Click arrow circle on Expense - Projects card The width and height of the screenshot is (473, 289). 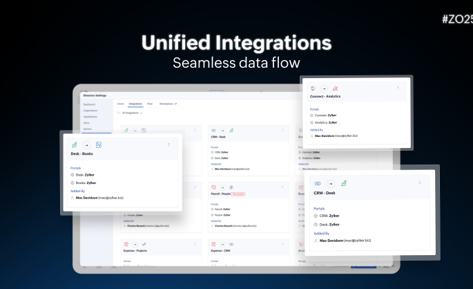coord(135,244)
